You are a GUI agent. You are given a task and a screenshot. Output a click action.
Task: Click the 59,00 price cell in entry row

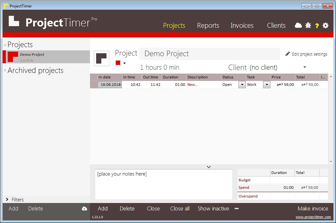point(283,85)
